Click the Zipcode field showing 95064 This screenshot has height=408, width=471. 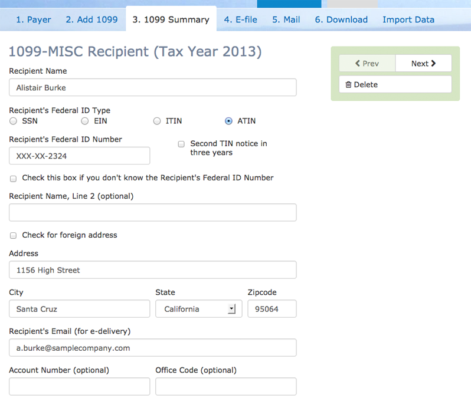pos(272,309)
